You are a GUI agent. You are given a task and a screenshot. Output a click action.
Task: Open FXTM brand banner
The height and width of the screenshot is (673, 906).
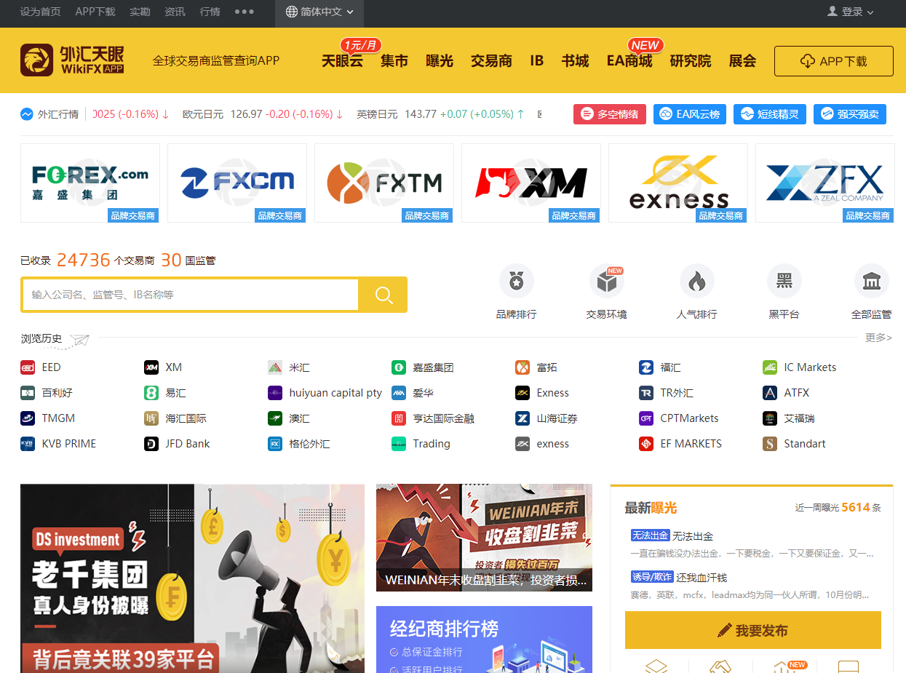pyautogui.click(x=384, y=183)
